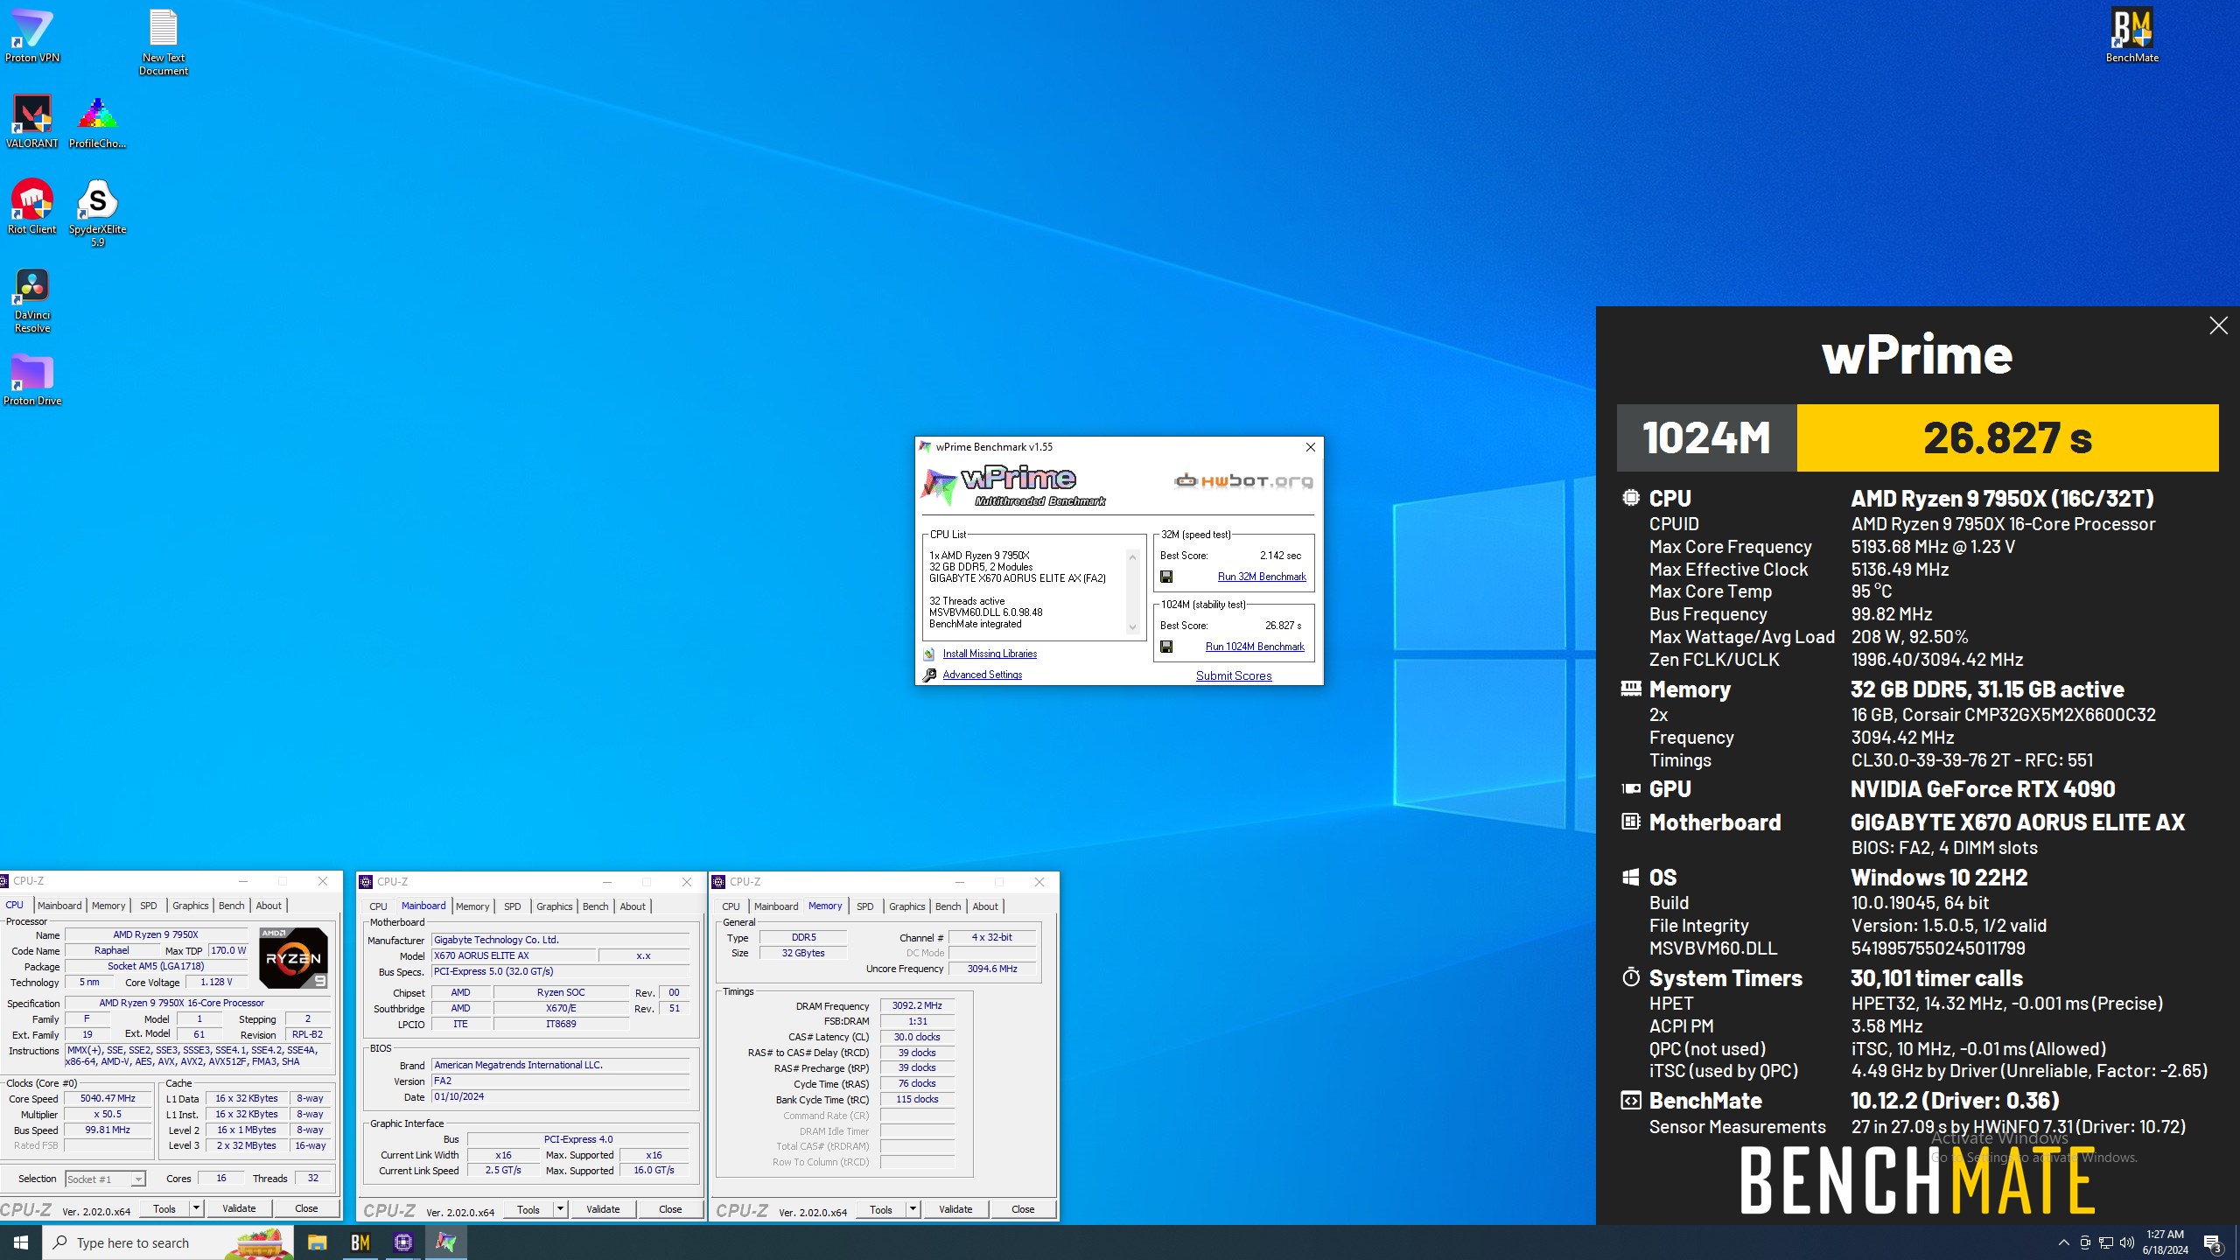Click the Advanced Settings wrench icon
The image size is (2240, 1260).
coord(929,675)
